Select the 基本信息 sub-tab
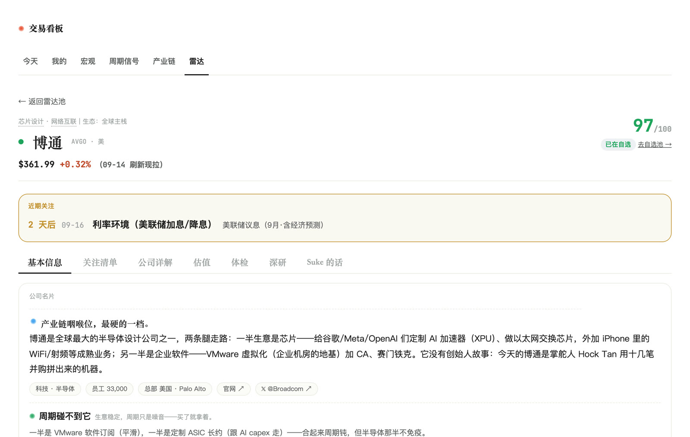 coord(45,262)
